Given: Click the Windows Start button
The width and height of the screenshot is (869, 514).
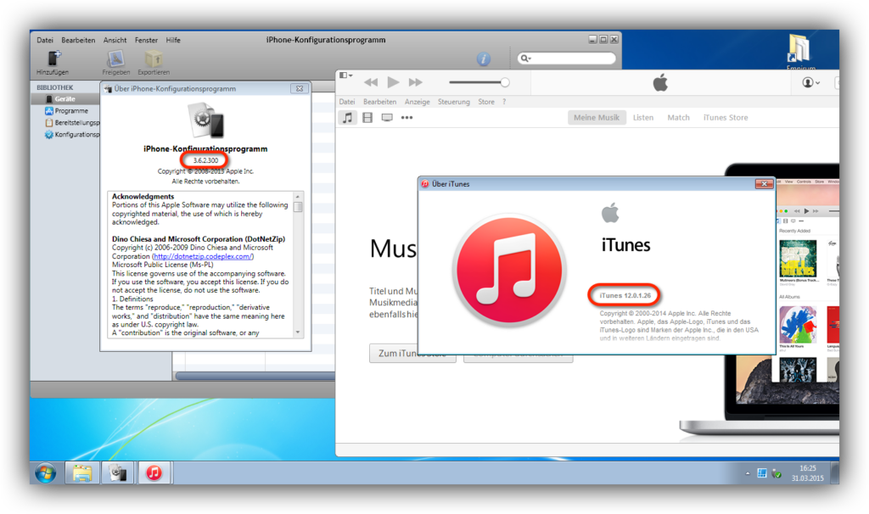Looking at the screenshot, I should 46,473.
